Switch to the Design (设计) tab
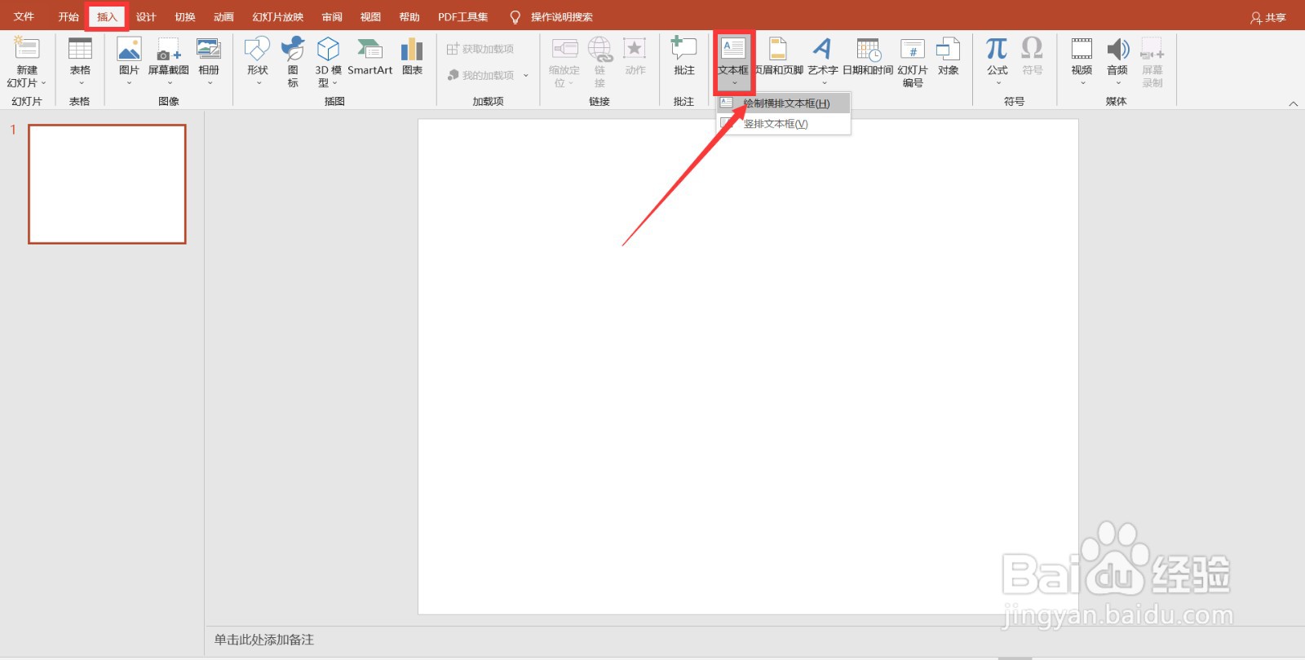Image resolution: width=1305 pixels, height=660 pixels. [x=146, y=17]
